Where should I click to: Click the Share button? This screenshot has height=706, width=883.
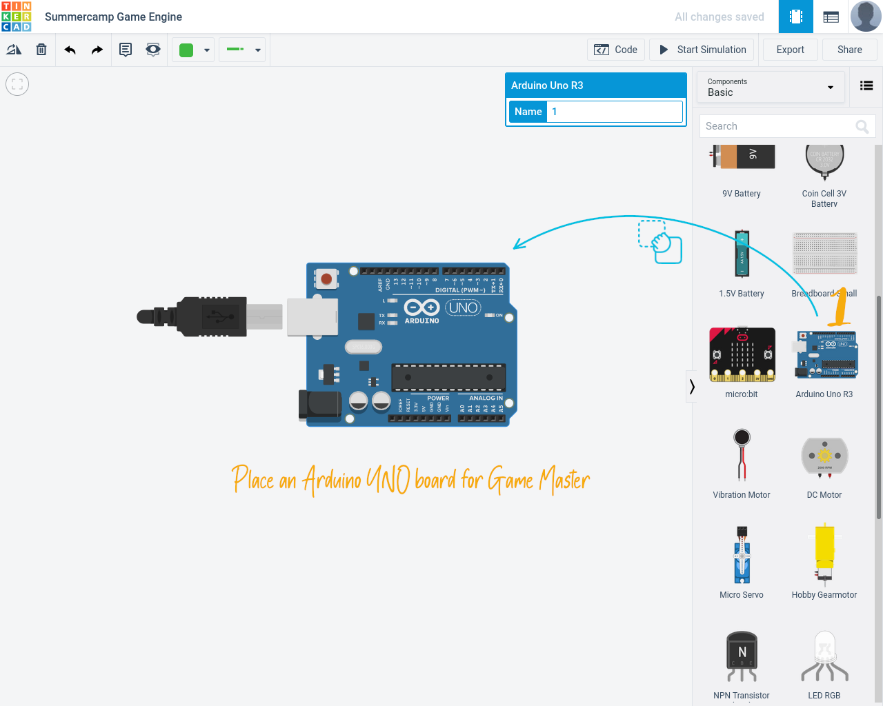tap(849, 50)
